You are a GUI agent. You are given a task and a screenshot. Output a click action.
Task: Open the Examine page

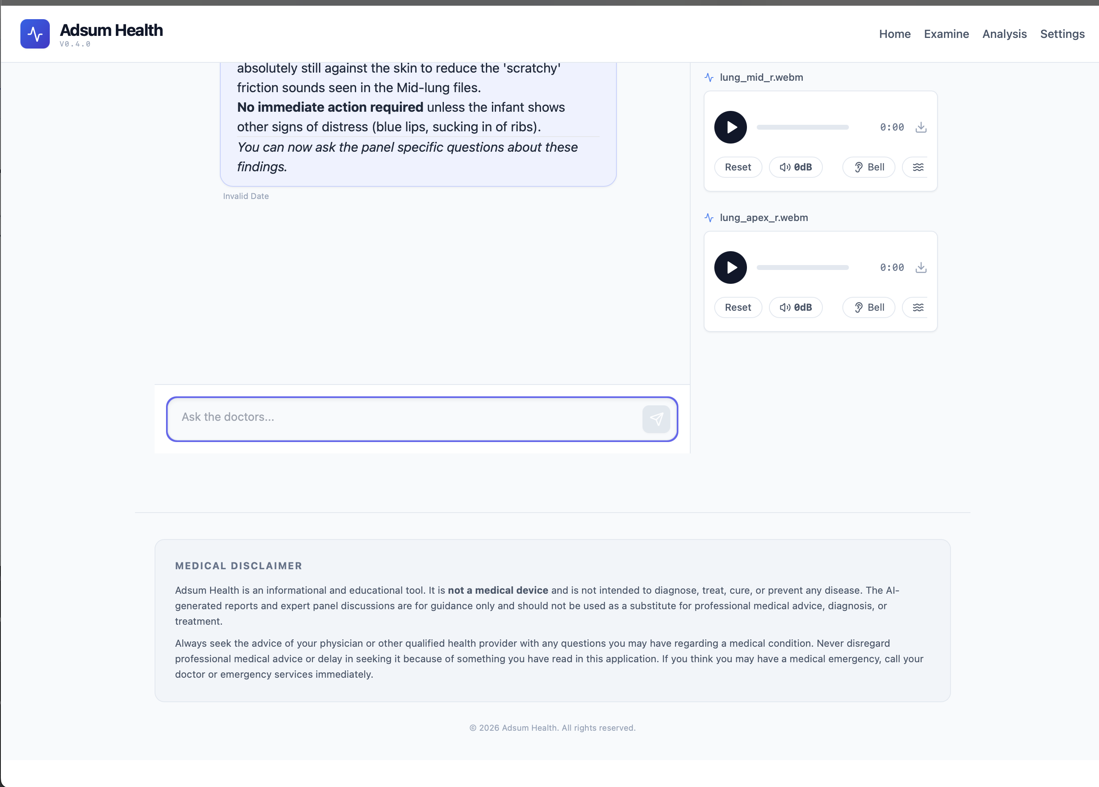coord(946,34)
